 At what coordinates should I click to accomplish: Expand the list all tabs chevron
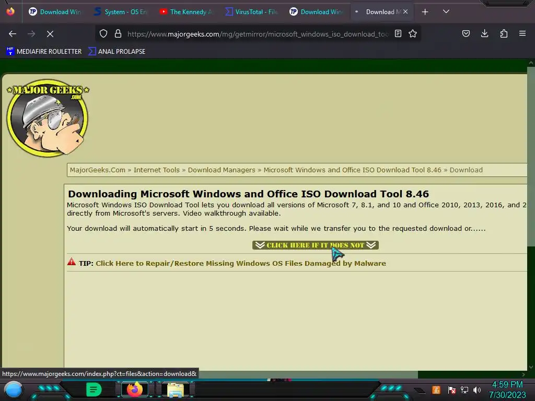tap(446, 11)
